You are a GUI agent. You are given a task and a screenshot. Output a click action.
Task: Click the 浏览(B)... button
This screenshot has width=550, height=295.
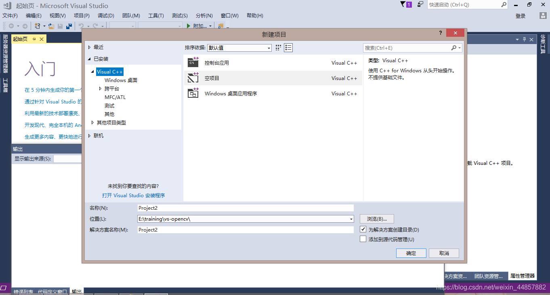[x=377, y=219]
